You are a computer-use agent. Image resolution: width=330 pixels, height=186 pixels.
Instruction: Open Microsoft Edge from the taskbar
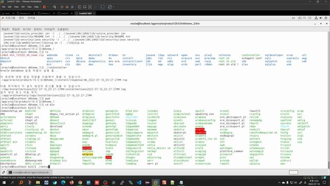(x=63, y=182)
